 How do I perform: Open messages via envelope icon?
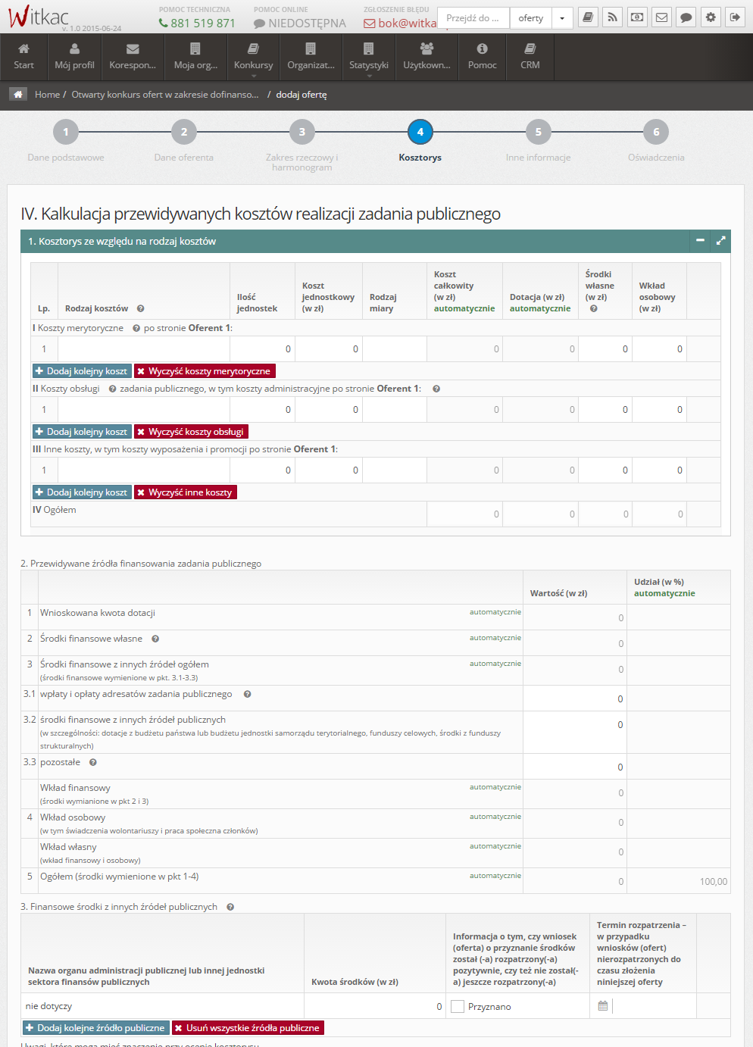(x=661, y=17)
